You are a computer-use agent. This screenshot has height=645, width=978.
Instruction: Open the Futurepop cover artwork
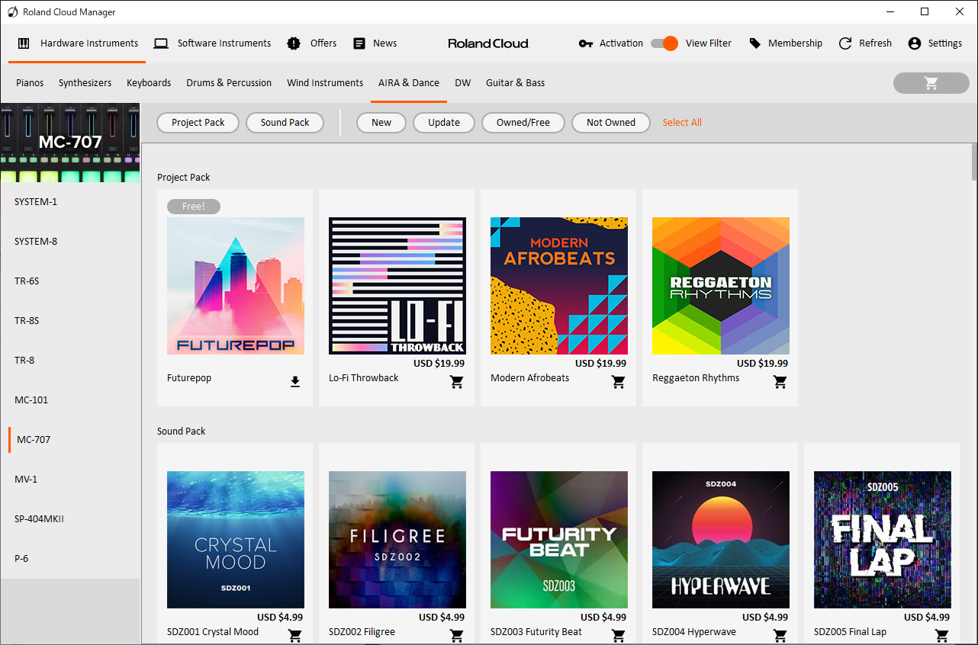pos(236,286)
